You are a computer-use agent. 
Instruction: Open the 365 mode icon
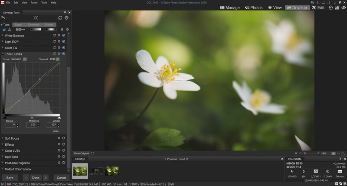click(x=331, y=7)
